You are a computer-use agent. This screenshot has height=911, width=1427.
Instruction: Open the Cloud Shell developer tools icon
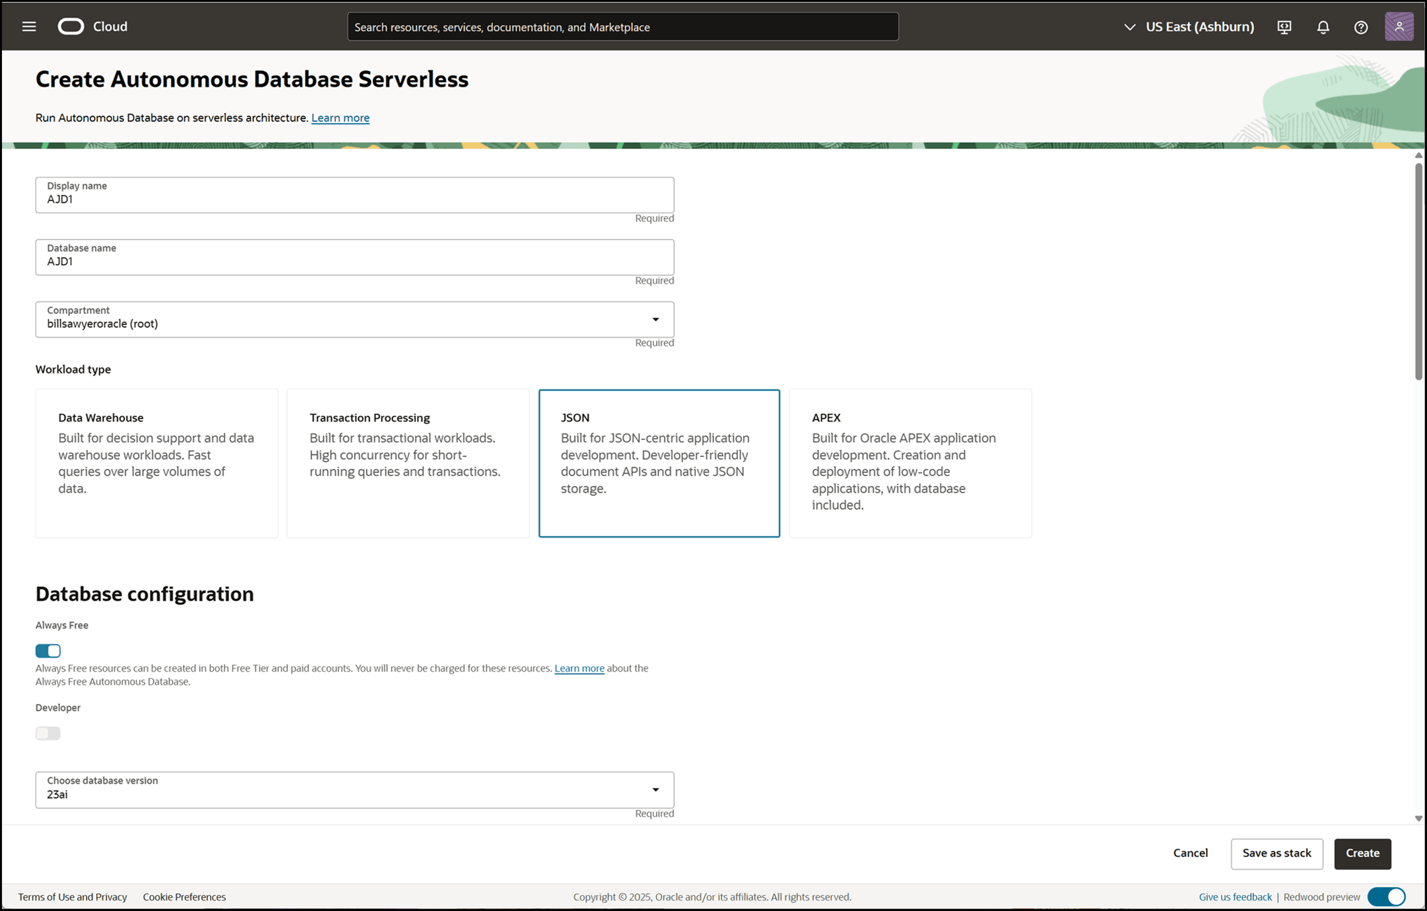[1284, 27]
